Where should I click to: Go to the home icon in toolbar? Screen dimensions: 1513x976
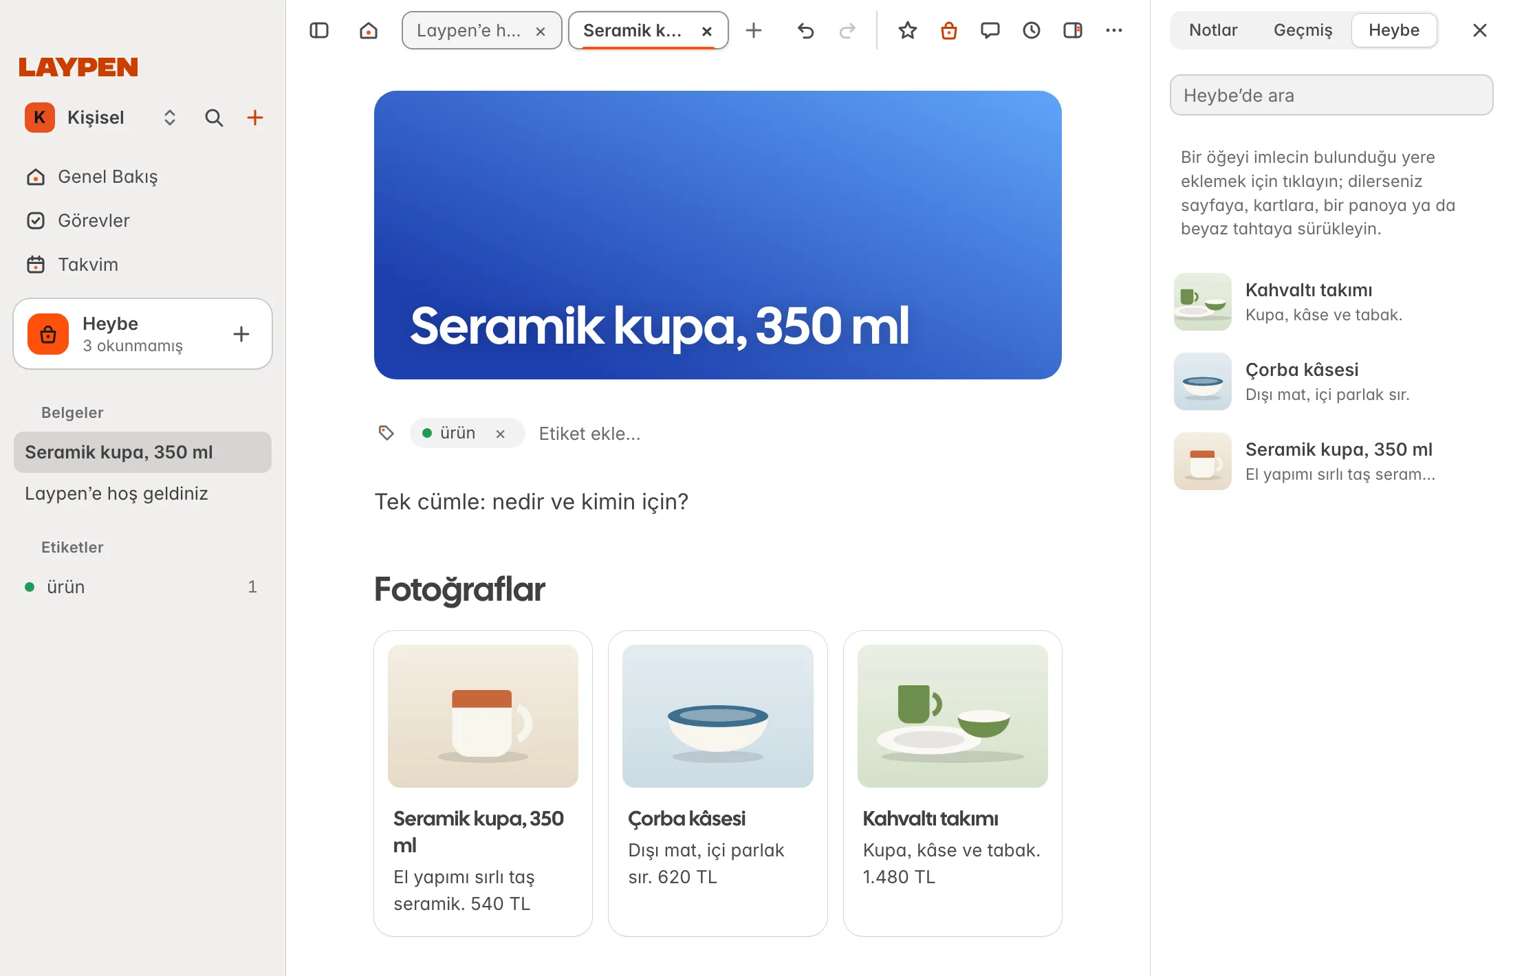click(369, 30)
